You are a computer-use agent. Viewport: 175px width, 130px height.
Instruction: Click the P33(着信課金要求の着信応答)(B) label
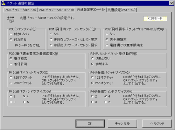pos(33,53)
